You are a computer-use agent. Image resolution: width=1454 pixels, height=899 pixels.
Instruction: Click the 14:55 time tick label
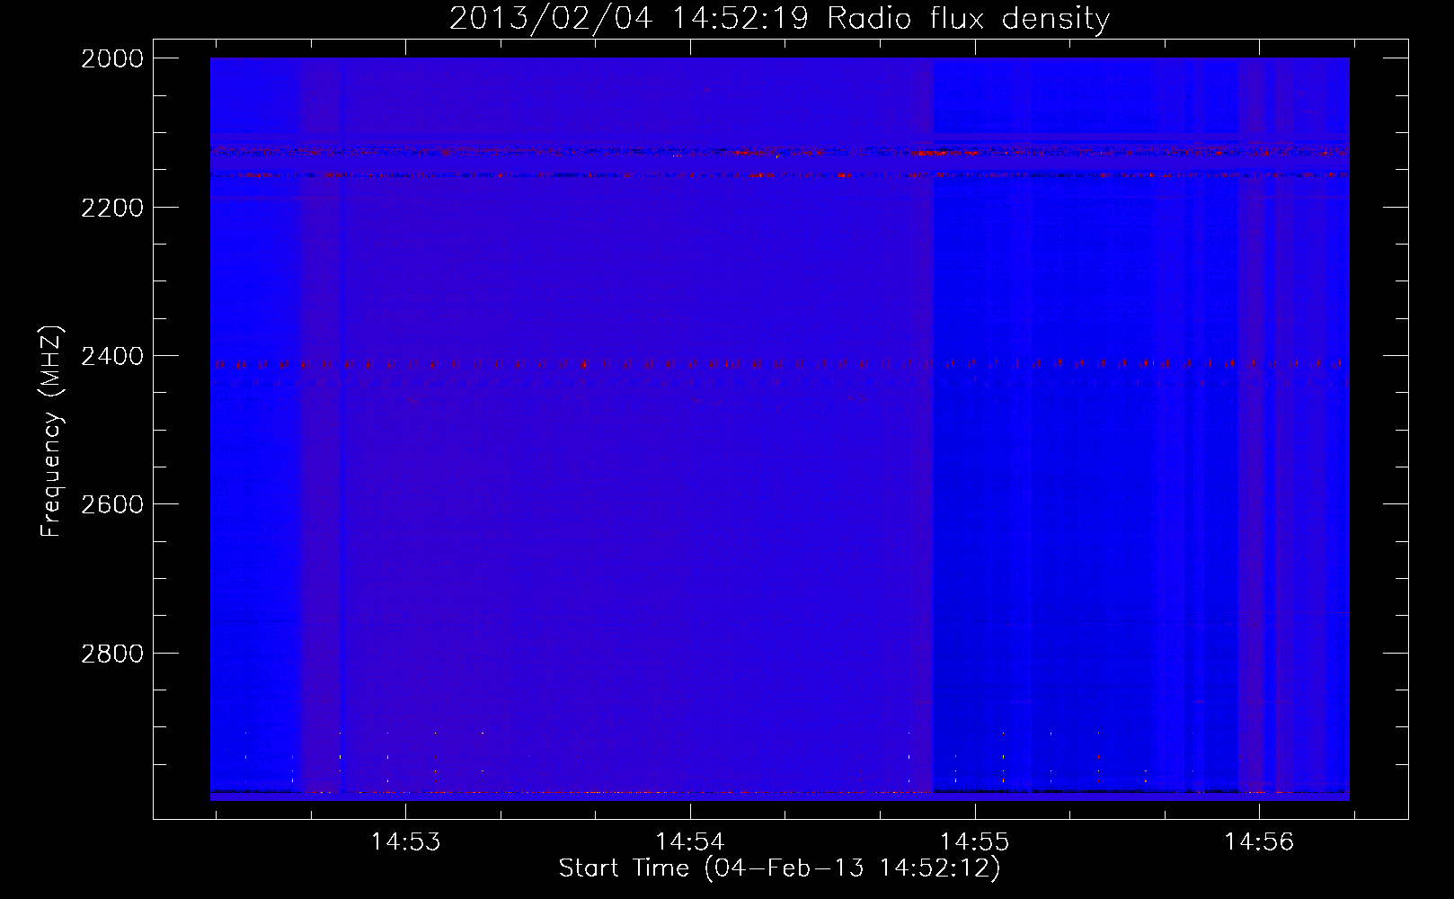975,842
